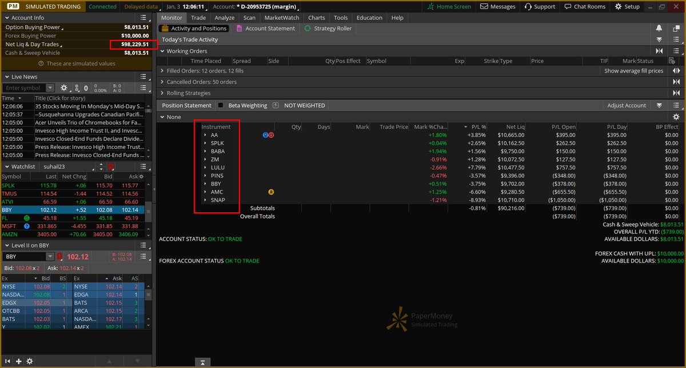
Task: Open Live News symbol dropdown arrow
Action: (x=50, y=88)
